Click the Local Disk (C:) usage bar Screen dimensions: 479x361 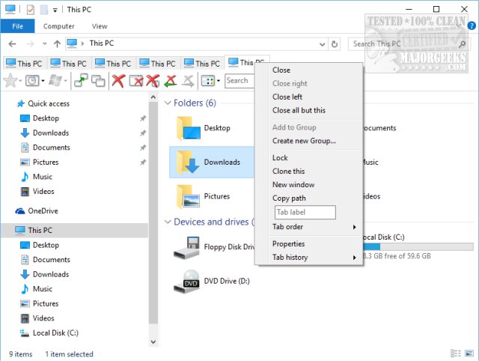click(418, 246)
